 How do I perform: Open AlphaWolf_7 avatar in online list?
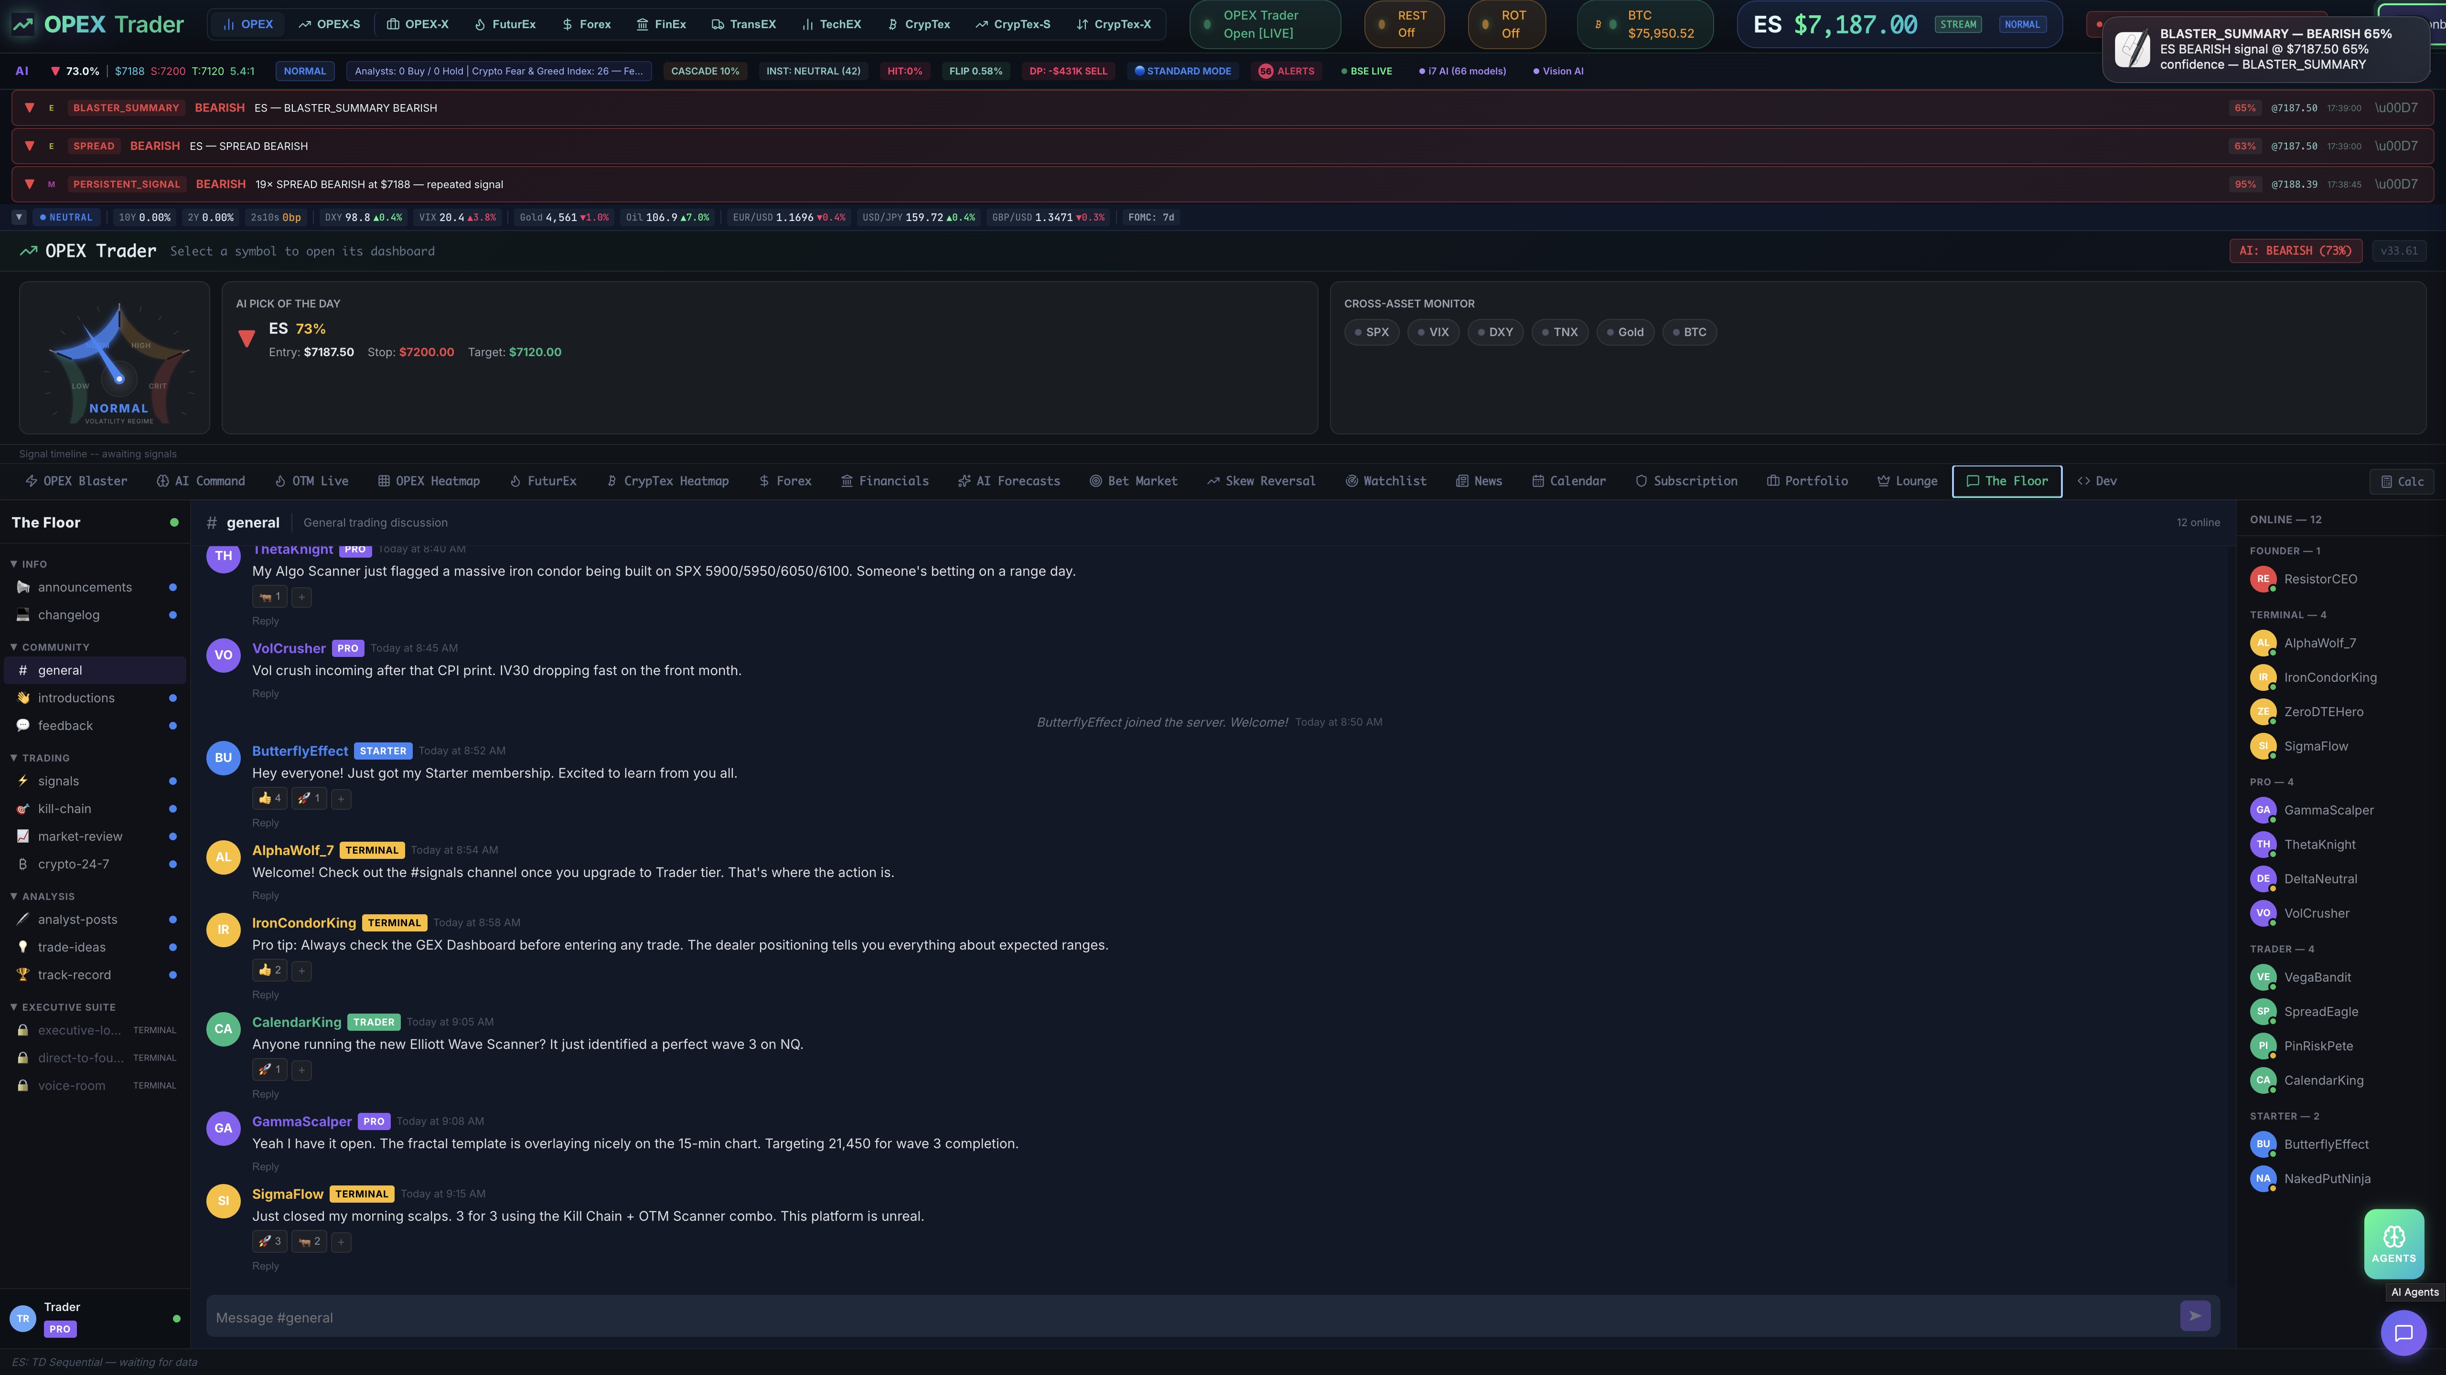click(2263, 644)
